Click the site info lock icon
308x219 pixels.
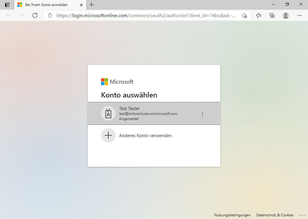(50, 15)
